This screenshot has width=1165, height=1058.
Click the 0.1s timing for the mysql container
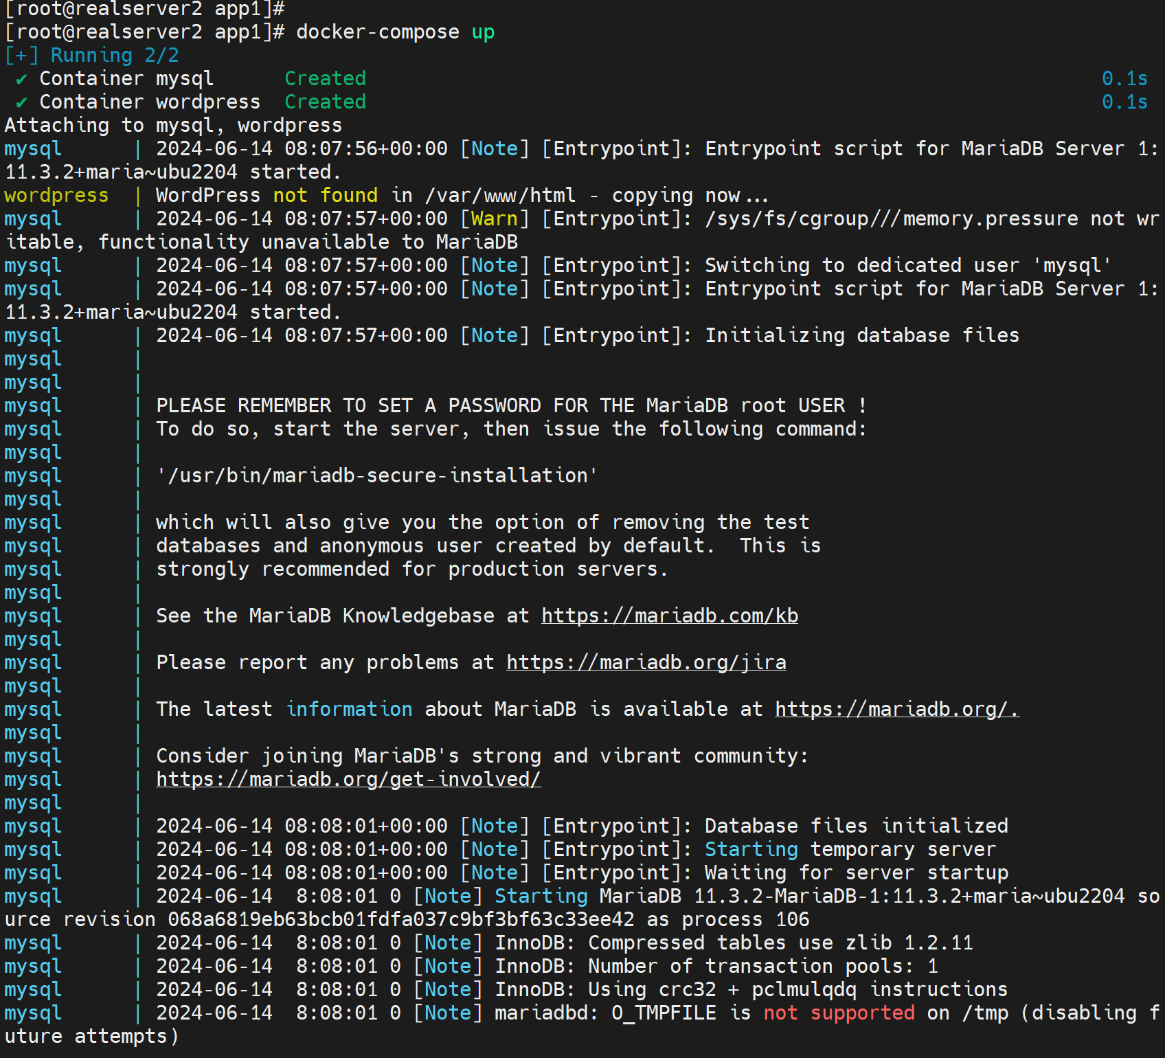1124,79
